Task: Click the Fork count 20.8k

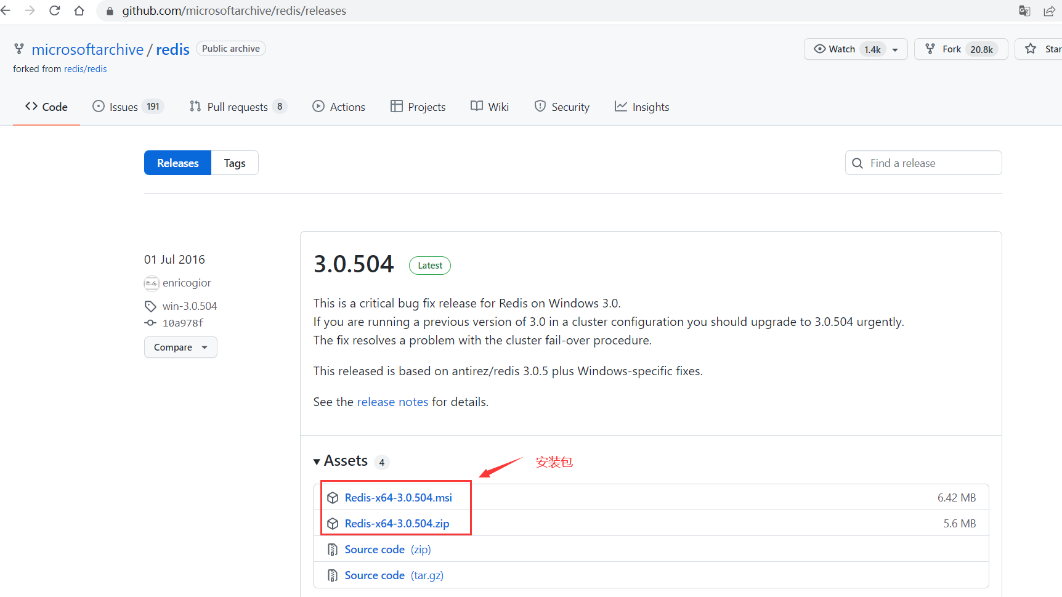Action: click(x=981, y=49)
